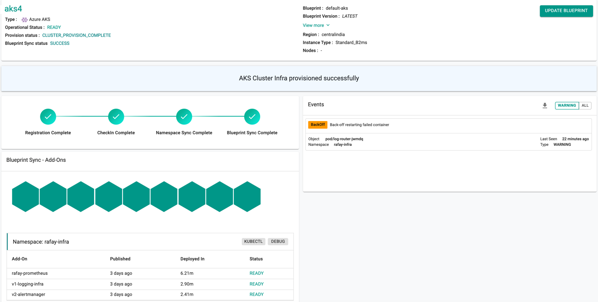Click the LATEST blueprint version
Viewport: 598px width, 302px height.
coord(350,16)
